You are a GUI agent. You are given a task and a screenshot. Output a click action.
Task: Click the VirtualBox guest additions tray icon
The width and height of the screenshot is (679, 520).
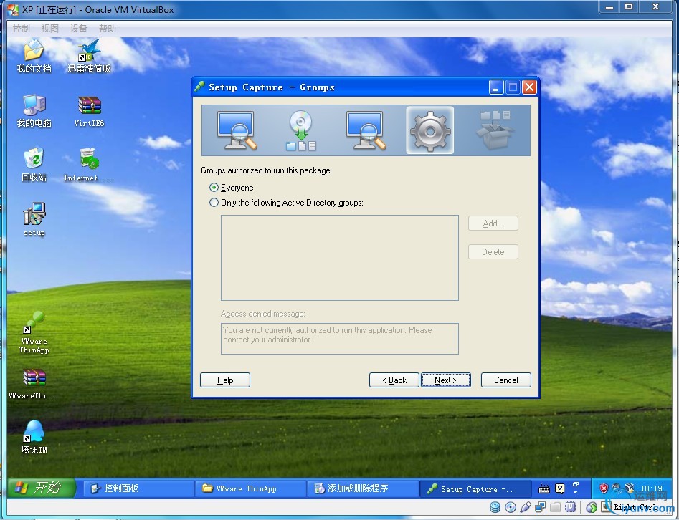(x=630, y=488)
